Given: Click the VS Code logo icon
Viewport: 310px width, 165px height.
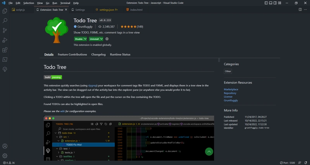Looking at the screenshot, I should (3, 3).
